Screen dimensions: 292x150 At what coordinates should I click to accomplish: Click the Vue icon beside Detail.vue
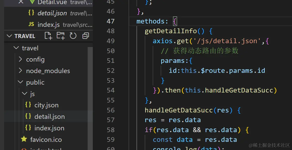[x=33, y=2]
